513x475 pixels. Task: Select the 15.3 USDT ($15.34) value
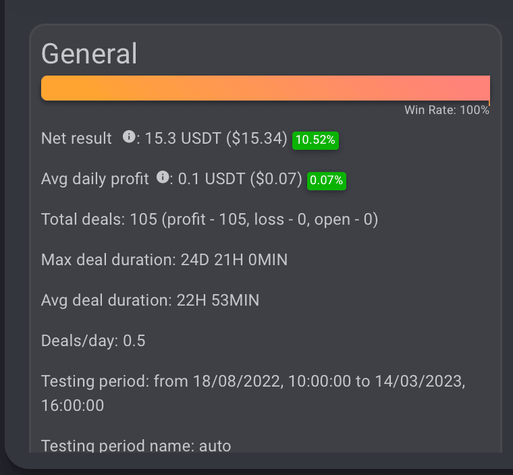coord(216,138)
